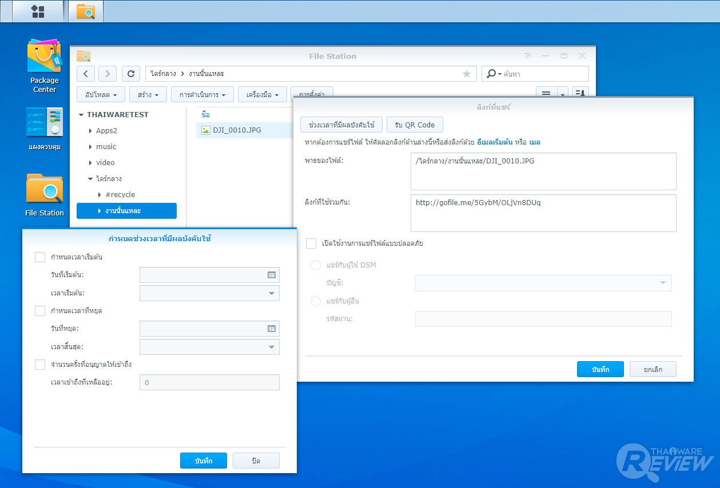Open the อัปโหลด upload menu

[101, 94]
